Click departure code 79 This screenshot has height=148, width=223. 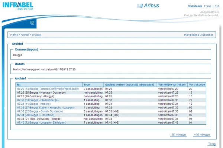[191, 100]
